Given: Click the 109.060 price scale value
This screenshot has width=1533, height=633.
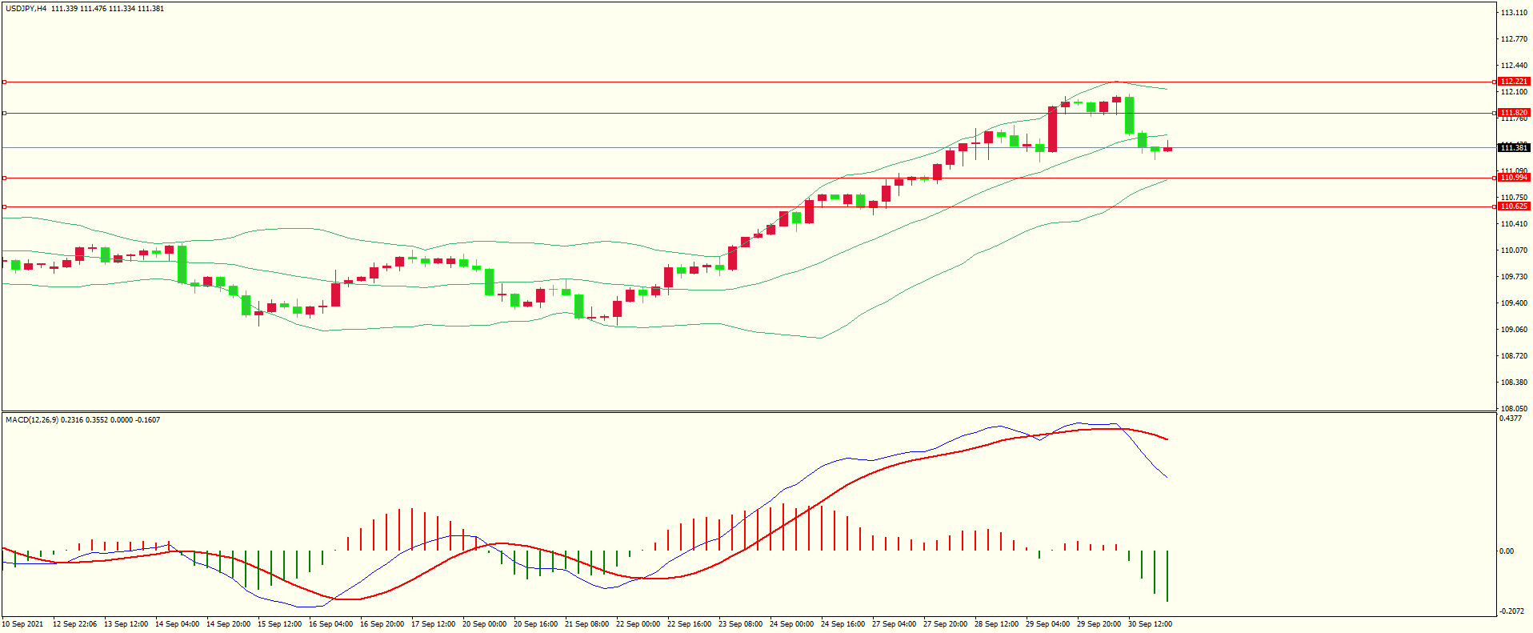Looking at the screenshot, I should (1514, 330).
